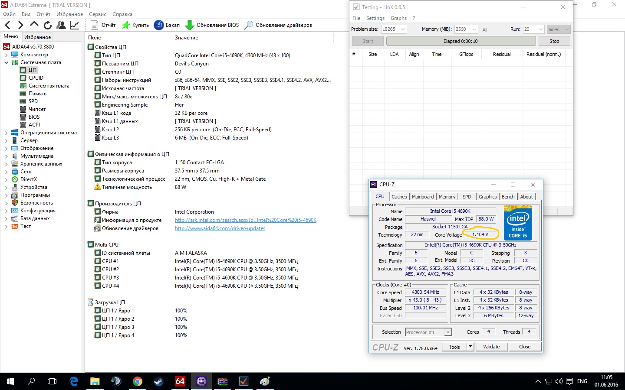This screenshot has width=625, height=390.
Task: Open the Settings menu in LinX
Action: (375, 18)
